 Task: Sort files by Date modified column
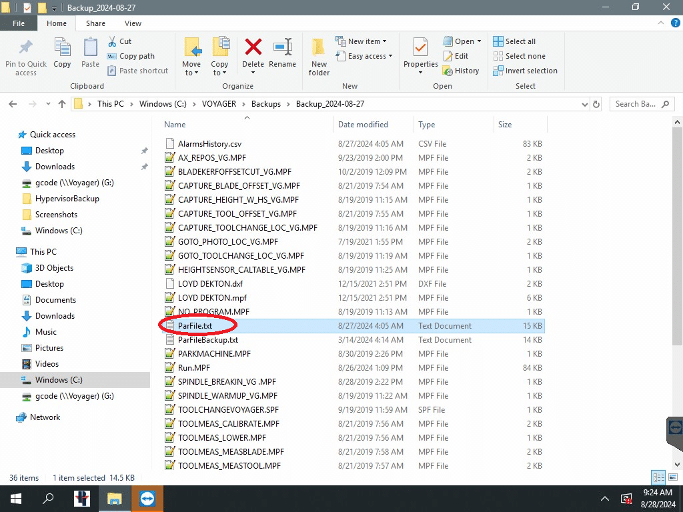click(363, 125)
